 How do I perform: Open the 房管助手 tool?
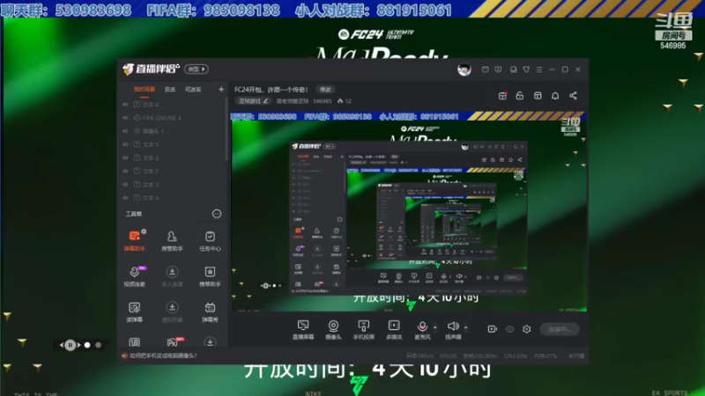click(172, 240)
